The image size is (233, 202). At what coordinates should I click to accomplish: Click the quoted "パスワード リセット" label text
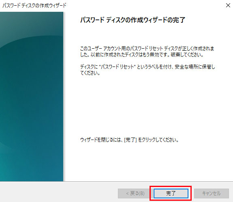[x=117, y=67]
